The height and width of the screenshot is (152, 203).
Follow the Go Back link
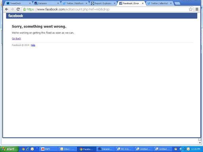17,38
